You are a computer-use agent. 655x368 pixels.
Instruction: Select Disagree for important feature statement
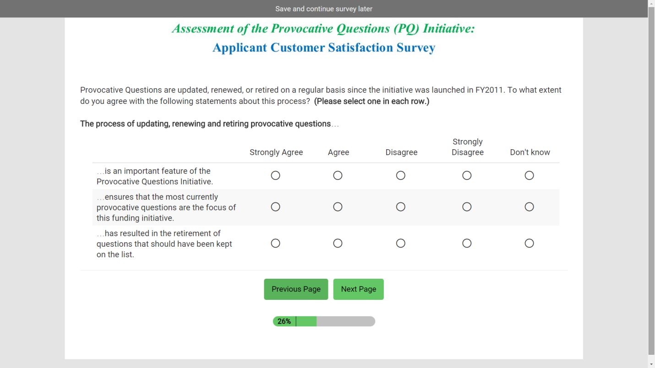(x=401, y=175)
